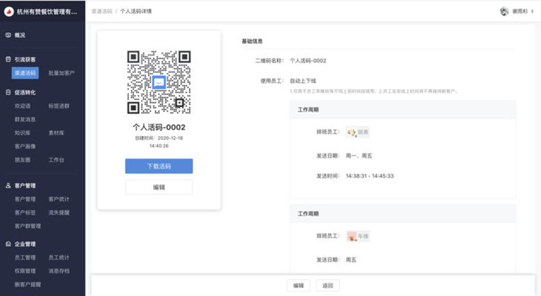Open 知识库 menu item
This screenshot has width=541, height=296.
22,132
